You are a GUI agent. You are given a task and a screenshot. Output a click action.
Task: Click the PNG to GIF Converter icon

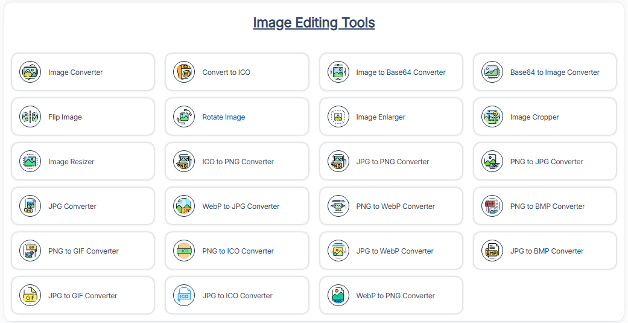coord(30,251)
